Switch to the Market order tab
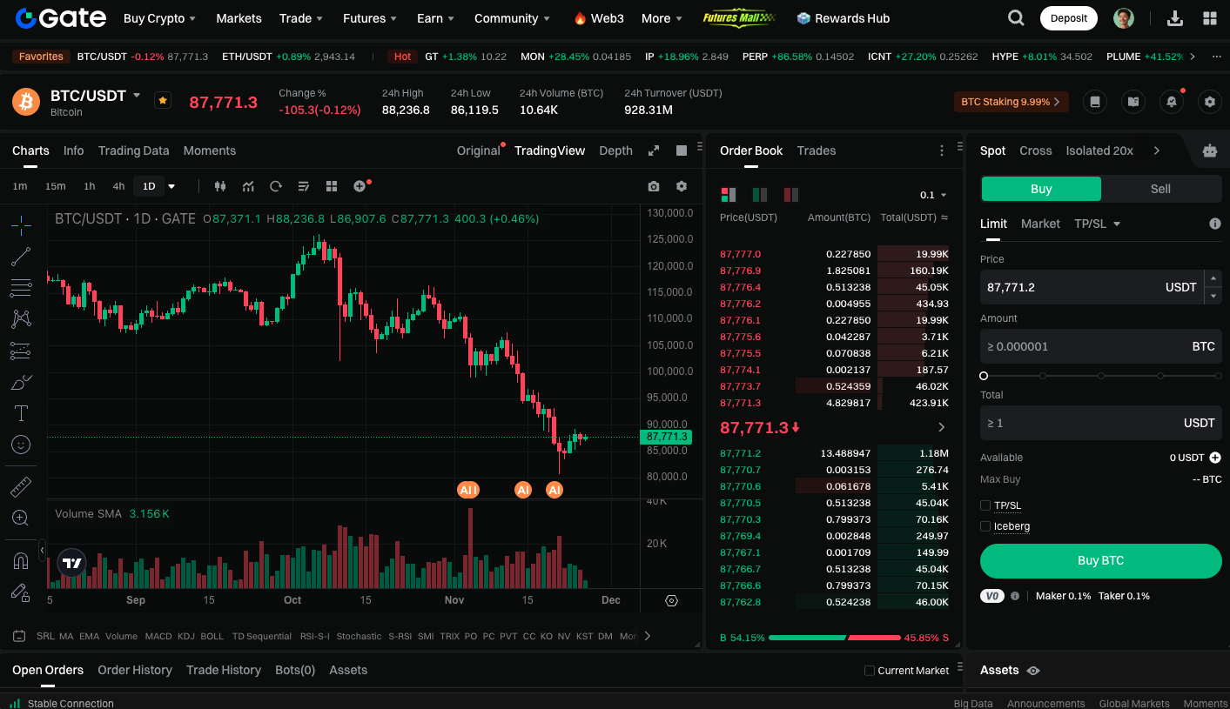This screenshot has height=709, width=1230. pos(1040,224)
